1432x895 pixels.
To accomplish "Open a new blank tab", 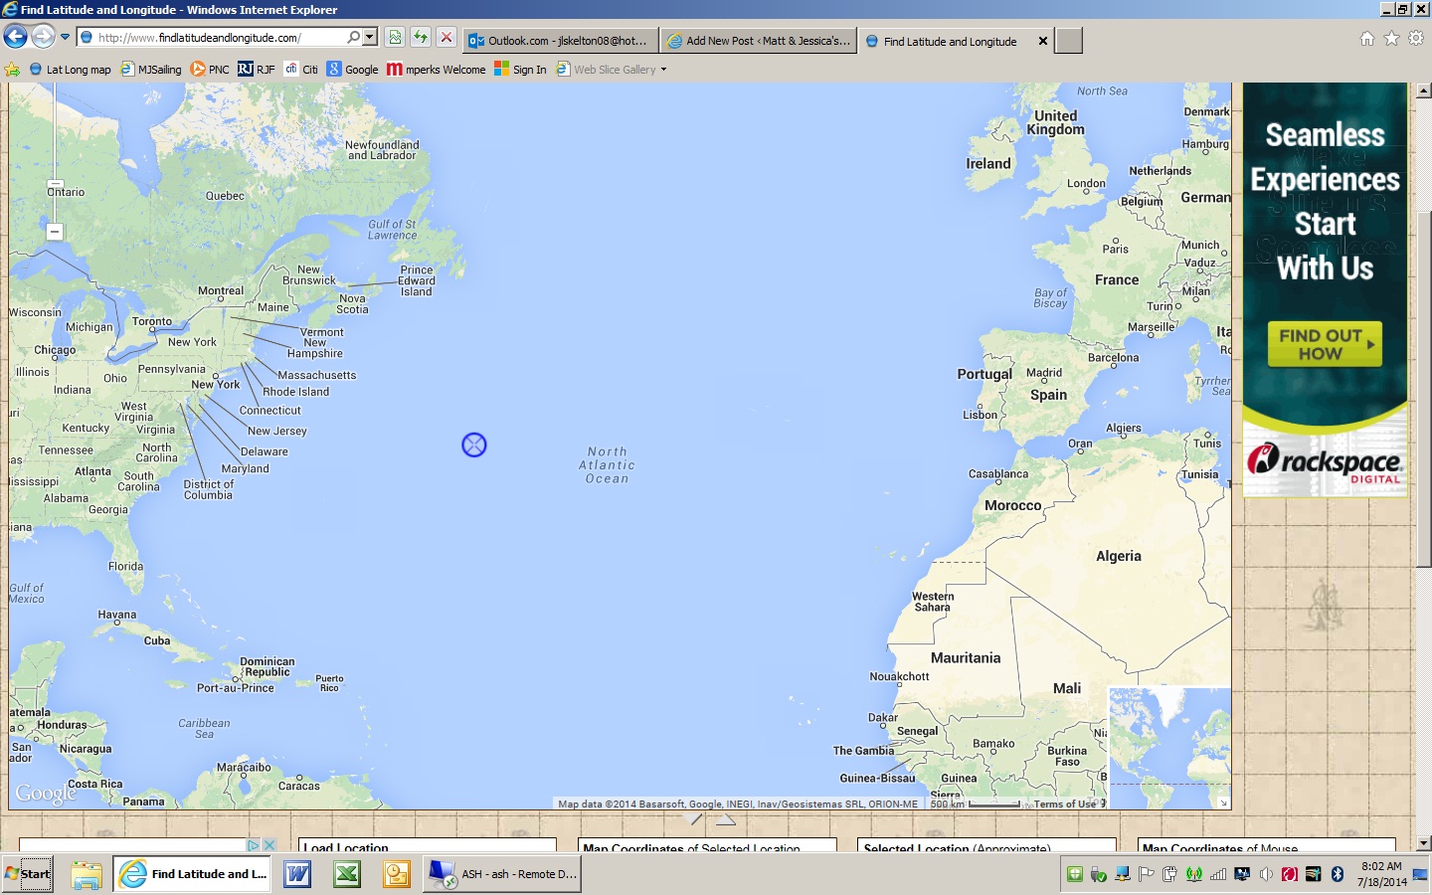I will 1068,41.
